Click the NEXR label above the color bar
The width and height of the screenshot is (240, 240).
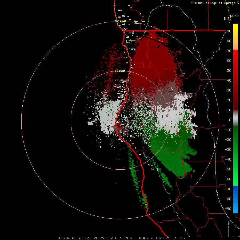coord(234,16)
